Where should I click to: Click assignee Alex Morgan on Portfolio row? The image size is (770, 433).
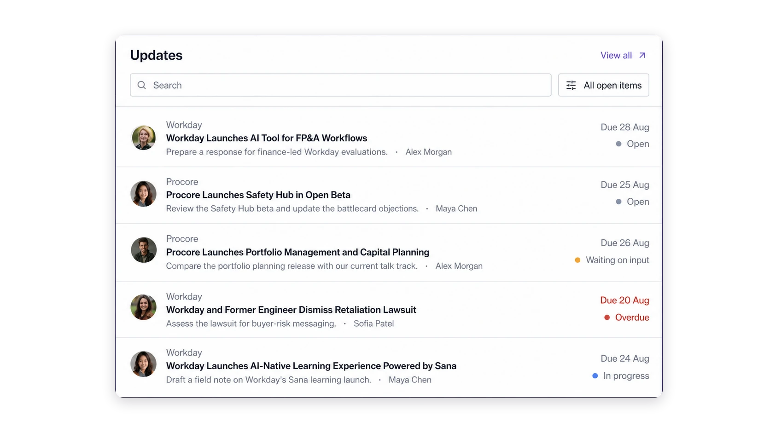point(459,266)
